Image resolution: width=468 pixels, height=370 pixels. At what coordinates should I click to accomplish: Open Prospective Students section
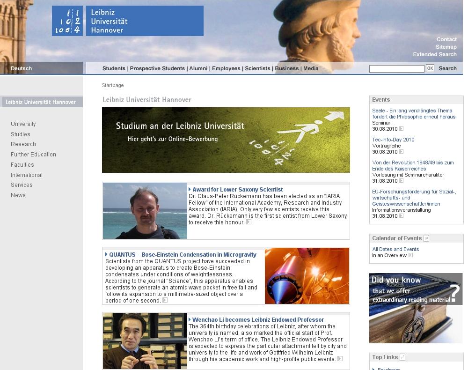(157, 68)
